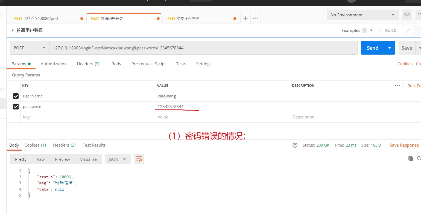
Task: Uncheck the userName parameter checkbox
Action: [x=16, y=96]
